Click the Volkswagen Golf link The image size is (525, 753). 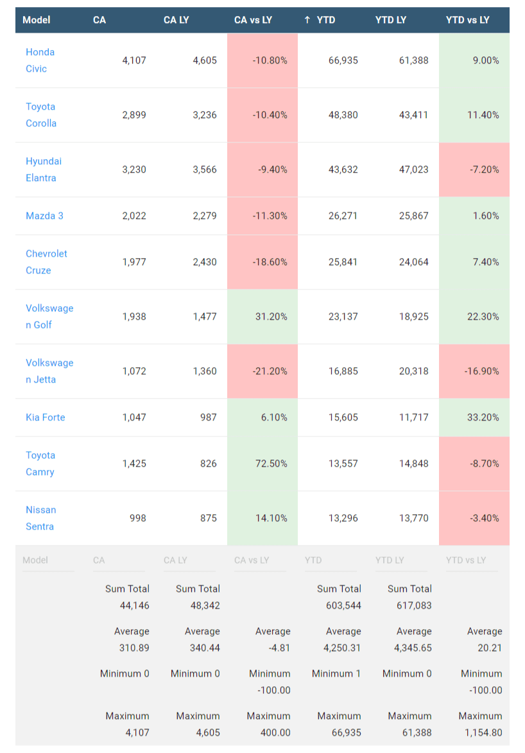49,316
